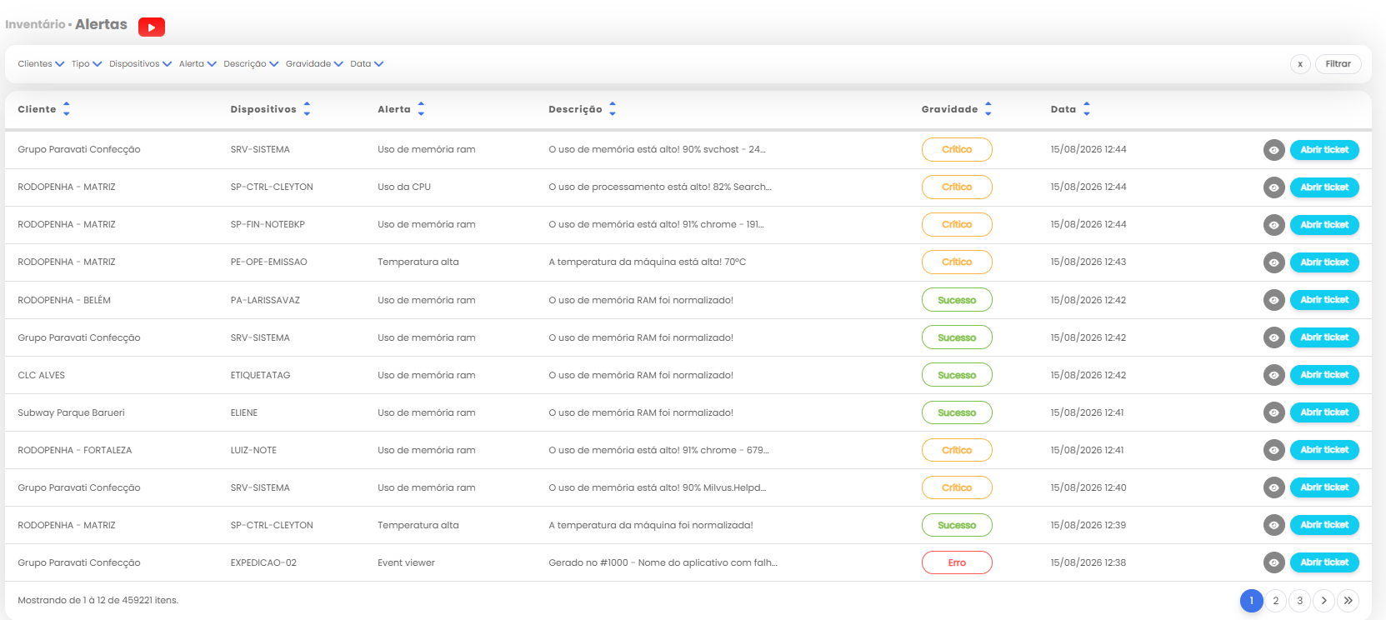Open the YouTube video tutorial icon
The height and width of the screenshot is (620, 1386).
point(151,27)
